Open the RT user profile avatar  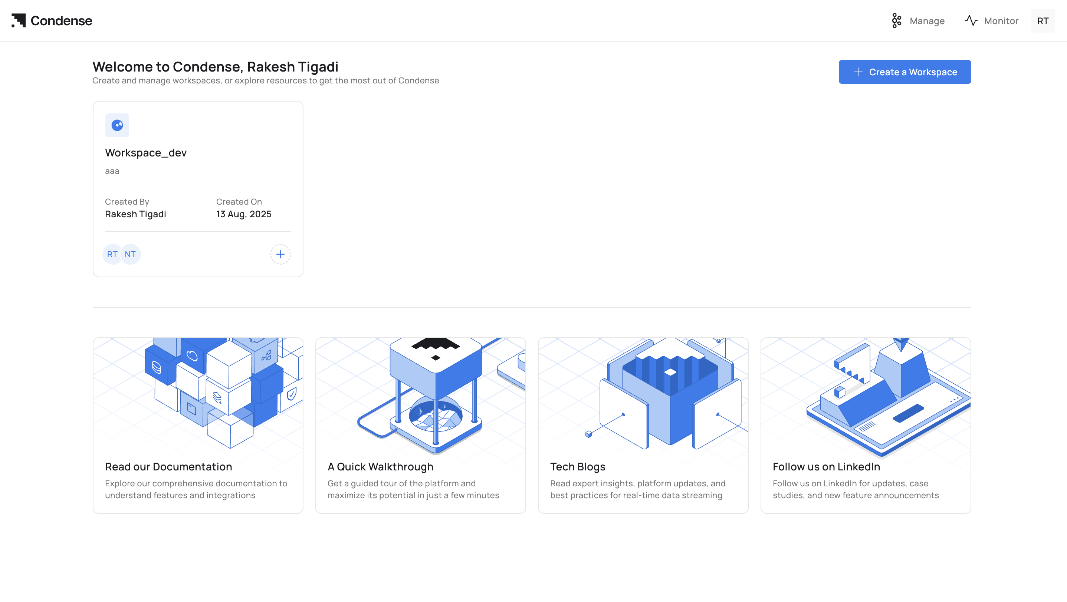click(x=1043, y=21)
